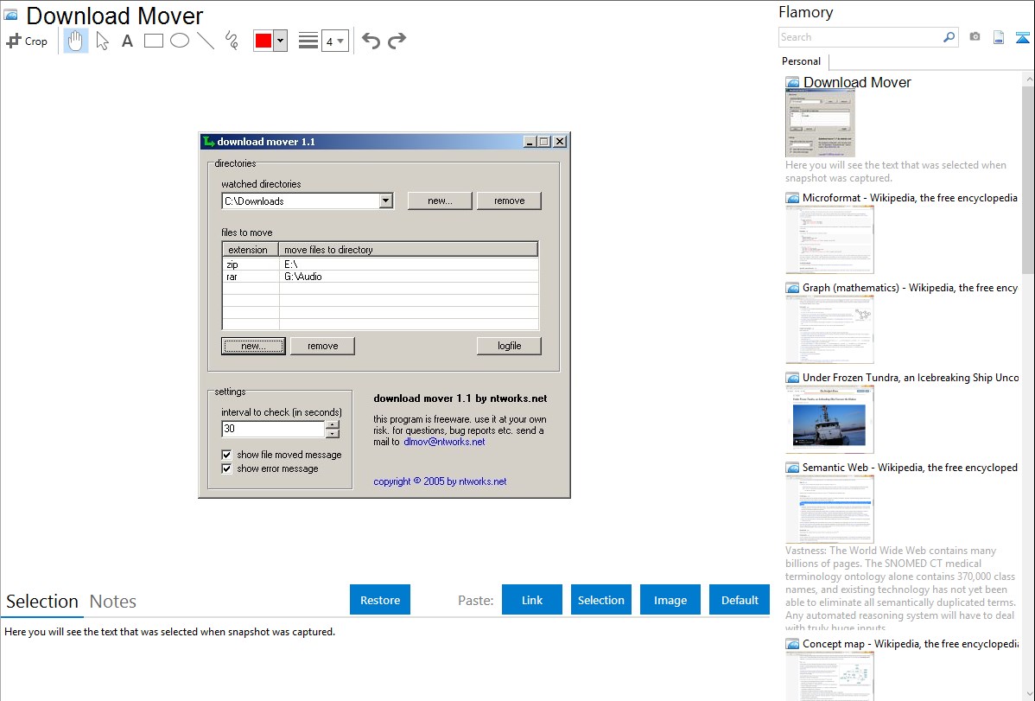Screen dimensions: 1035x701
Task: Click copyright 2005 by ntworks.net link
Action: (x=440, y=481)
